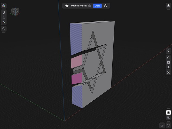
Task: Open the Add plus tool menu
Action: pyautogui.click(x=168, y=62)
